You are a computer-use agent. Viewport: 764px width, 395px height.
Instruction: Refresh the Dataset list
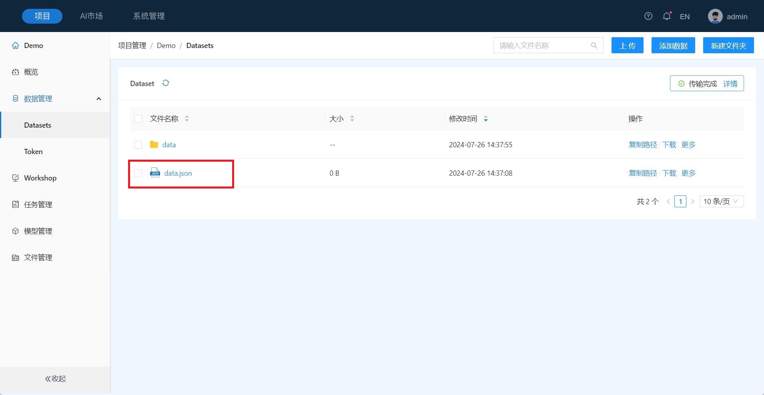[166, 83]
